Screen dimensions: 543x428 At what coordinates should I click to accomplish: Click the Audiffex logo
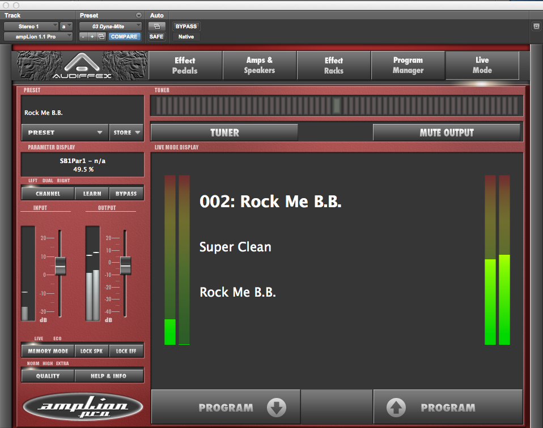[82, 66]
